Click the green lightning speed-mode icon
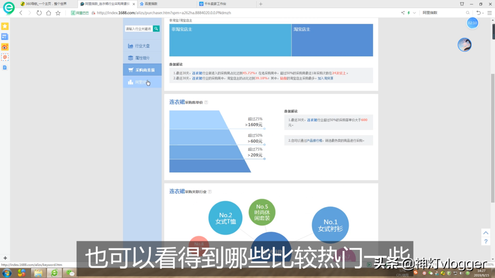This screenshot has height=278, width=495. [x=409, y=13]
